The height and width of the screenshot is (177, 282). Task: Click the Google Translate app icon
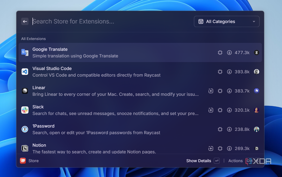[x=25, y=53]
